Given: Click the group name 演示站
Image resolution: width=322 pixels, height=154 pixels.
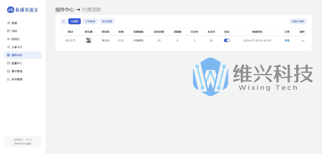Looking at the screenshot, I should tap(105, 41).
